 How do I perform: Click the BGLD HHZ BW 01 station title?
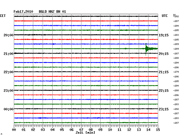pyautogui.click(x=52, y=12)
